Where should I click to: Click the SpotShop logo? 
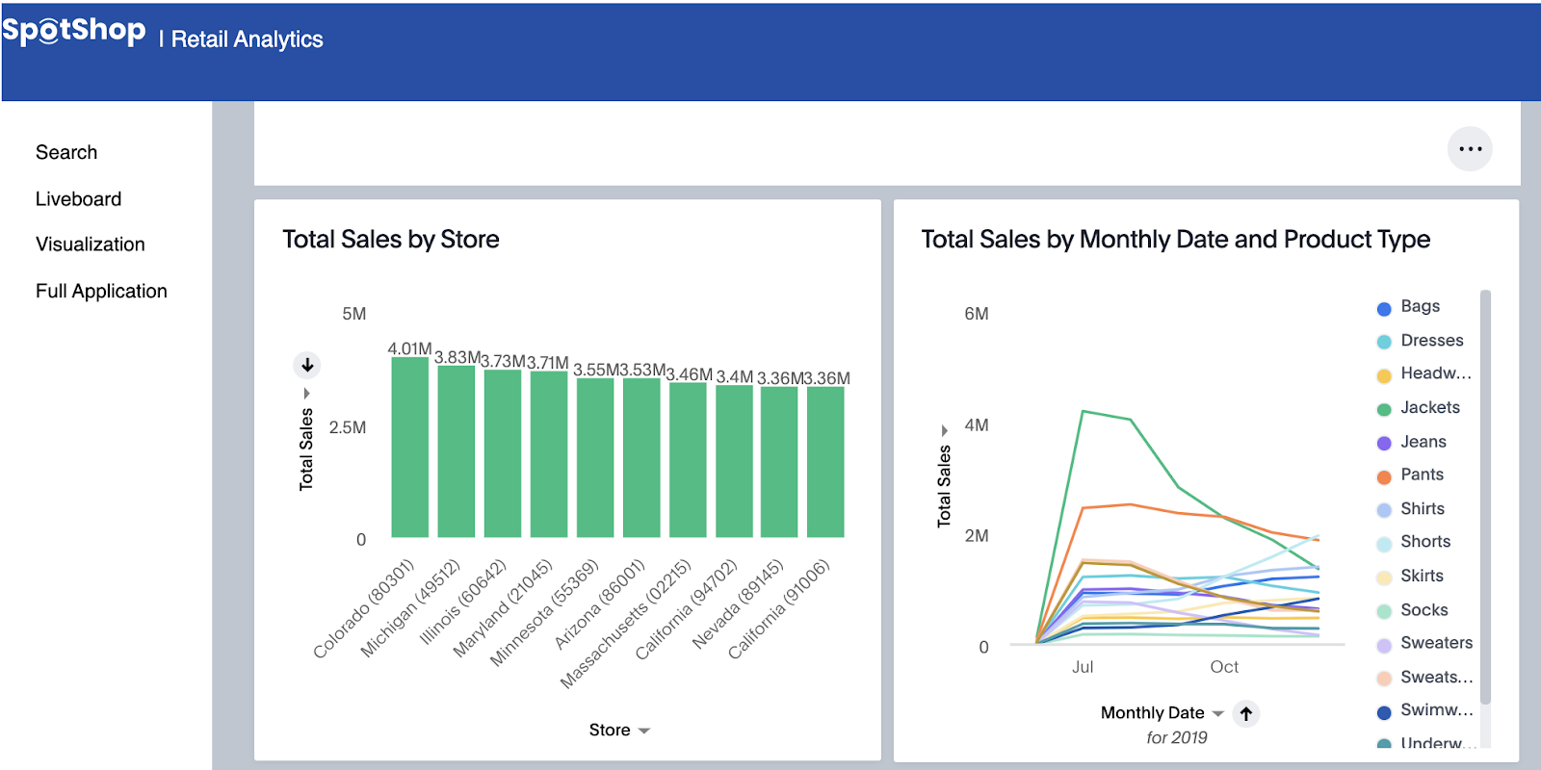tap(74, 32)
